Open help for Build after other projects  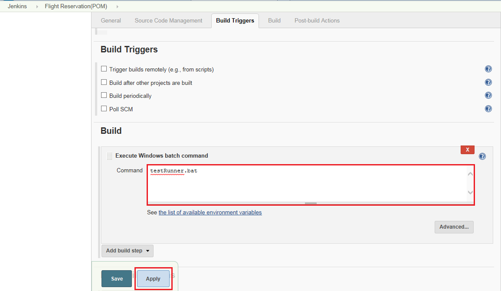tap(488, 82)
